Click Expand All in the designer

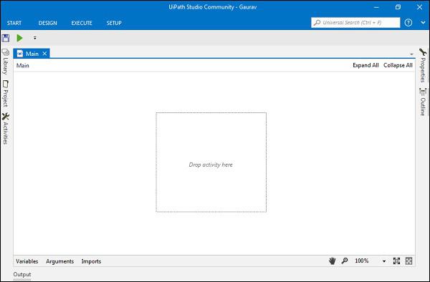[365, 65]
